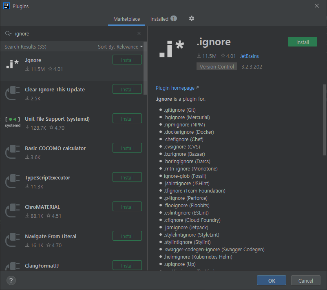Screen dimensions: 327x290
Task: Click the version number 3.2.3.202
Action: click(x=252, y=67)
